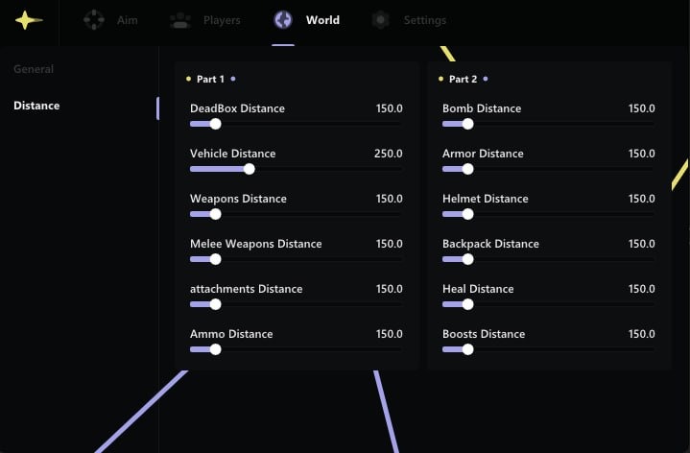Screen dimensions: 690x453
Task: Select General in the sidebar
Action: (34, 69)
